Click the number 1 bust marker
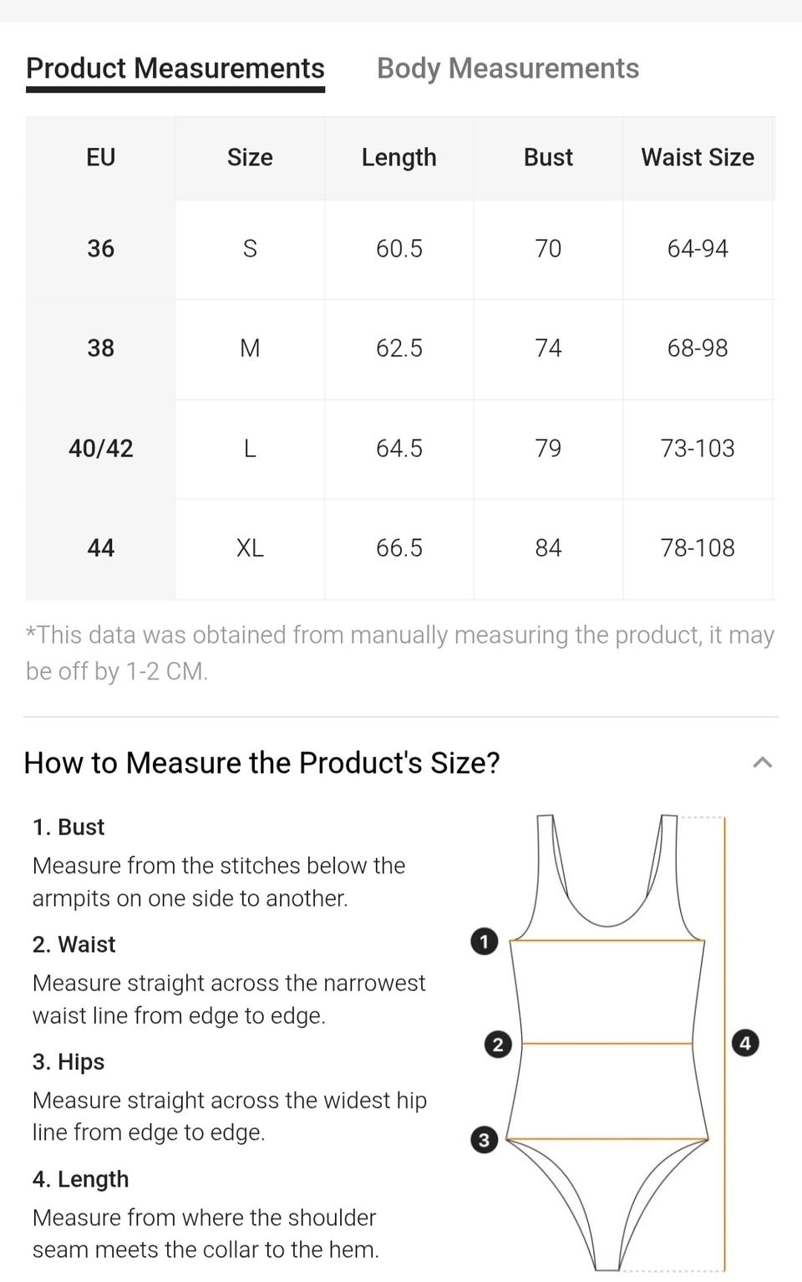Image resolution: width=802 pixels, height=1282 pixels. pos(484,942)
